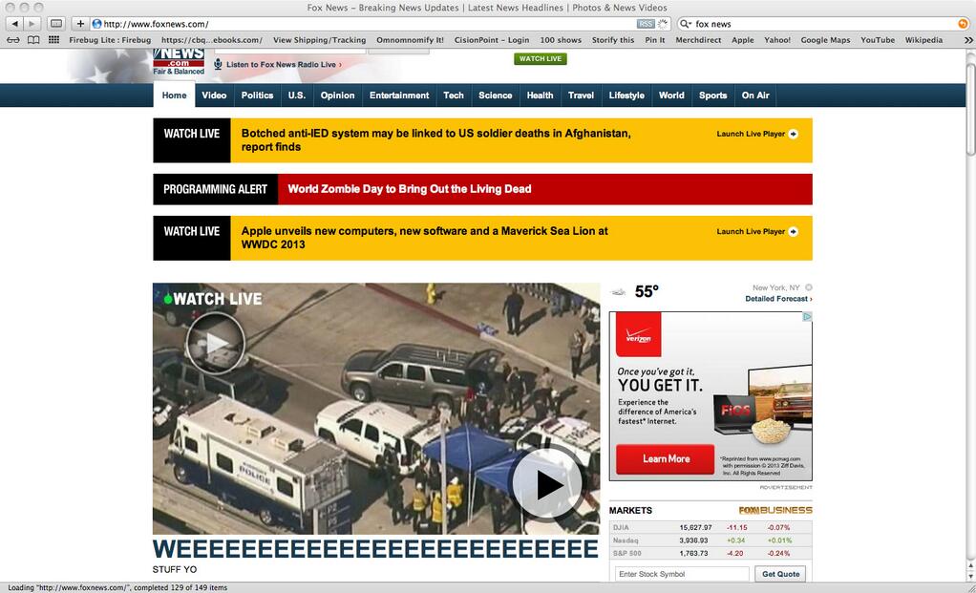
Task: Show all bookmarks book icon
Action: coord(33,40)
